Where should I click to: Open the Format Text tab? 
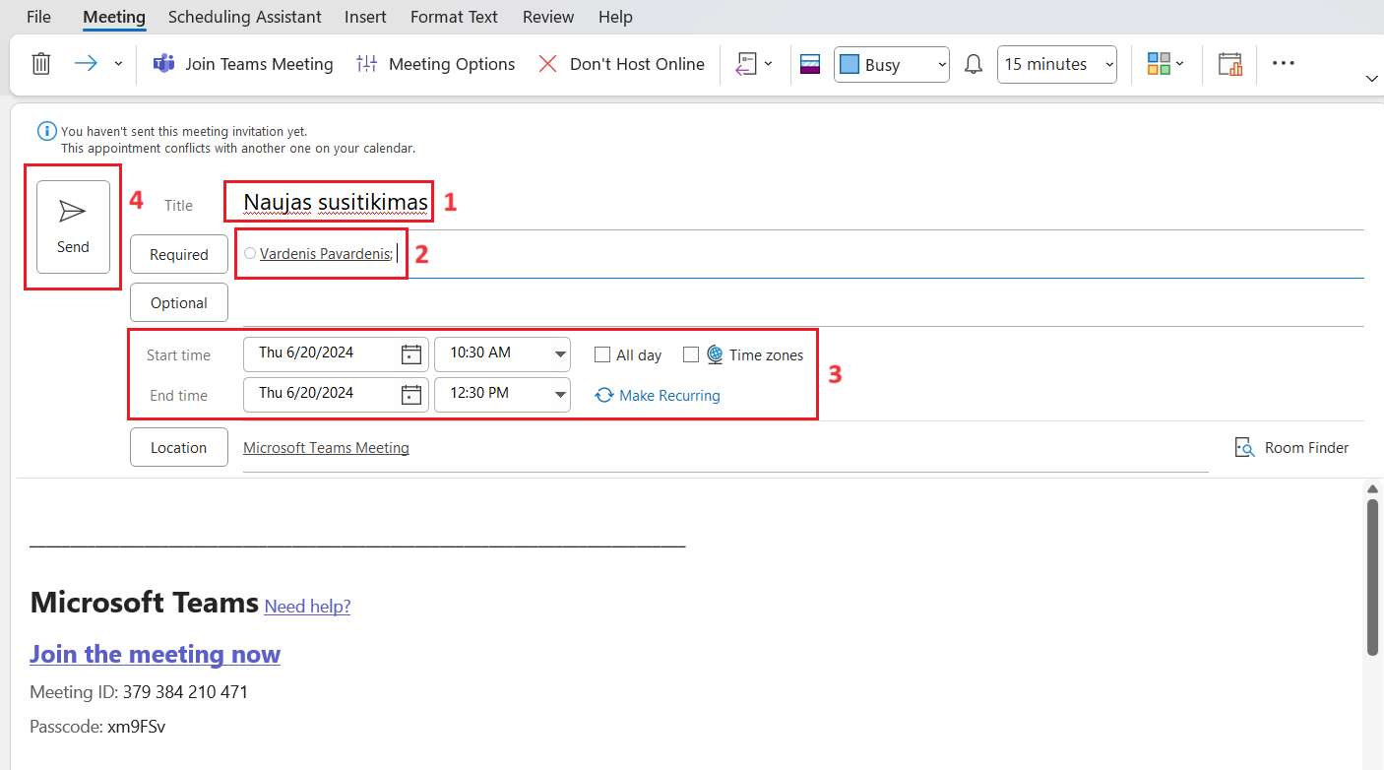[454, 17]
